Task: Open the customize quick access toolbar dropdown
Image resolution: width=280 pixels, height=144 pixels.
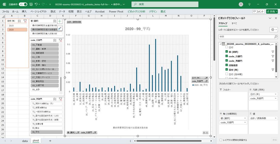Action: pyautogui.click(x=50, y=4)
